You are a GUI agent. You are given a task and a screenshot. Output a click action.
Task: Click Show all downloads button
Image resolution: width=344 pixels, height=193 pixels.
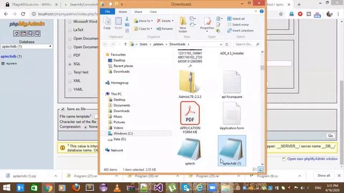[x=324, y=175]
